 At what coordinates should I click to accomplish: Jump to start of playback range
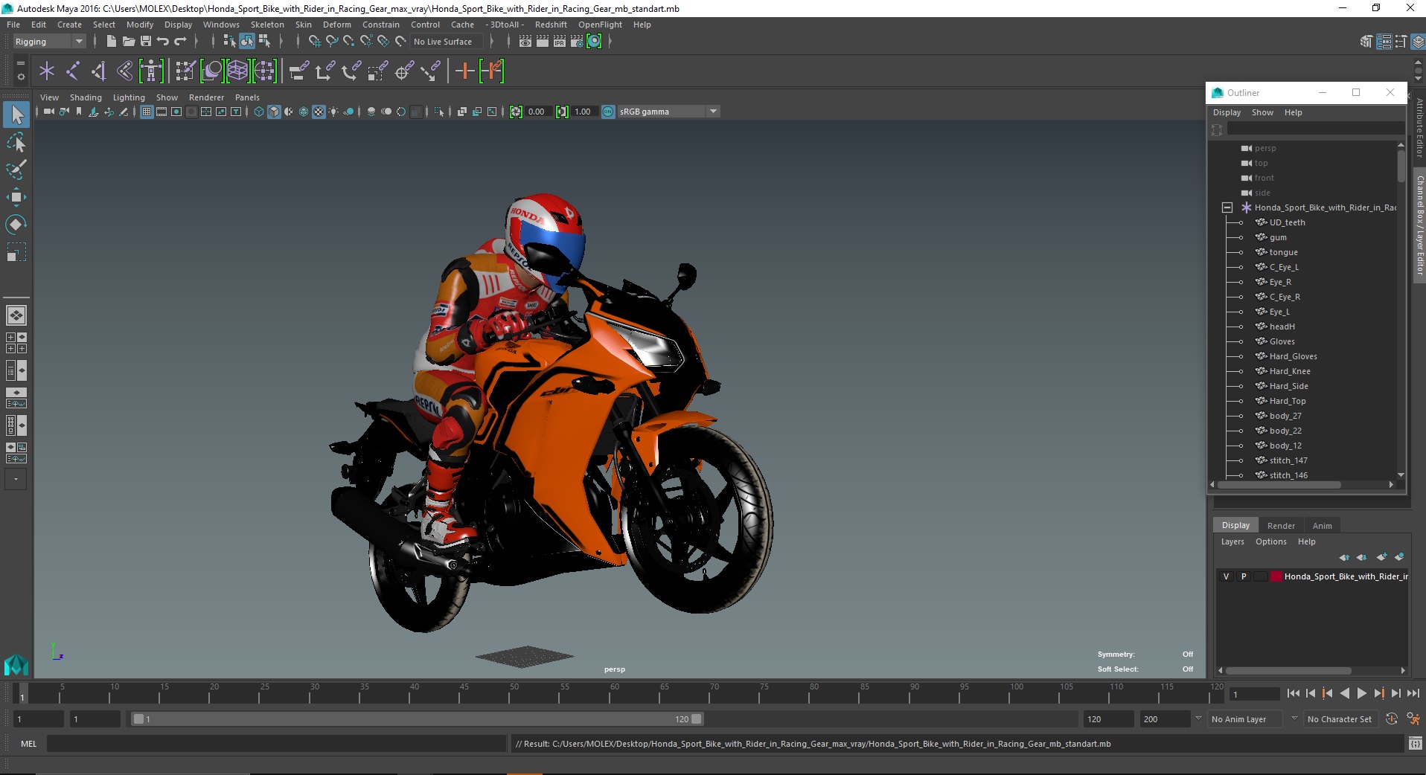click(1293, 693)
